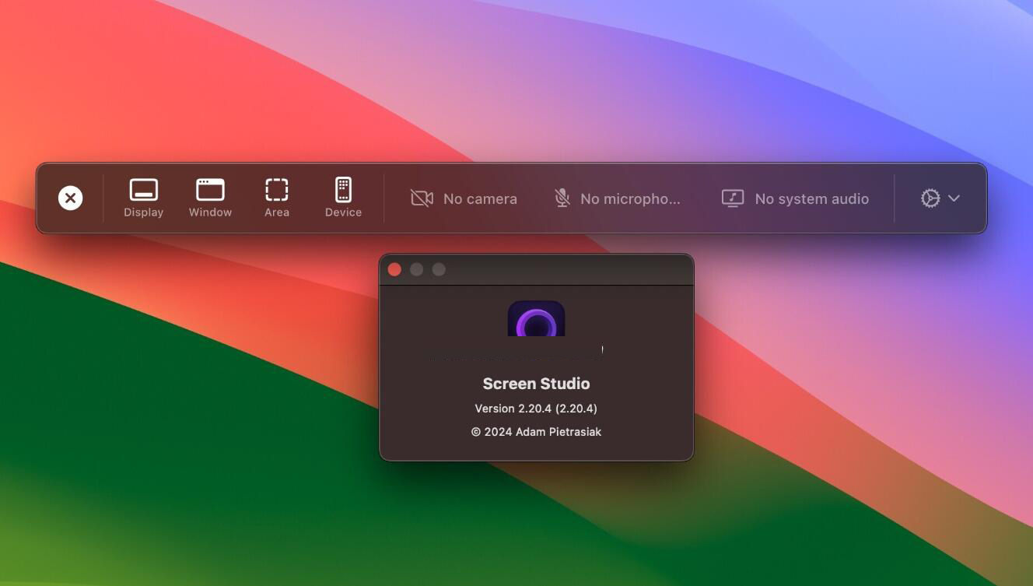Close the About Screen Studio window

394,269
